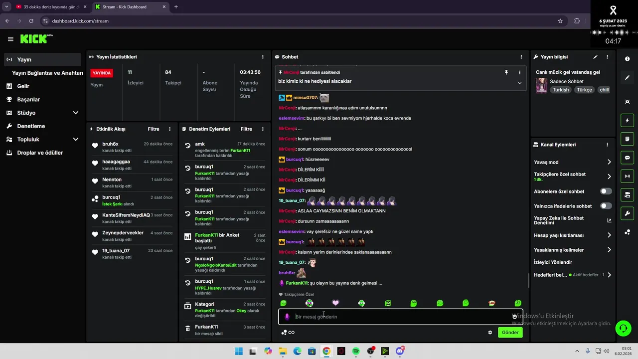Click the pencil edit icon in Yayın bilgisi

(x=595, y=57)
